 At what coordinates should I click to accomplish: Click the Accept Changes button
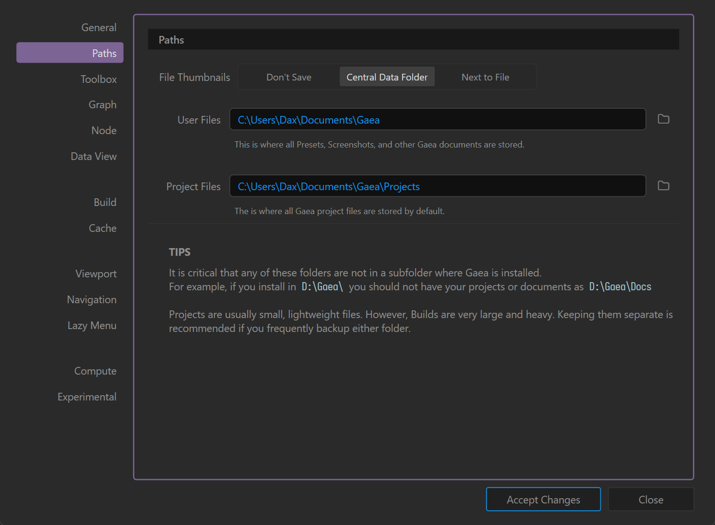pyautogui.click(x=543, y=500)
